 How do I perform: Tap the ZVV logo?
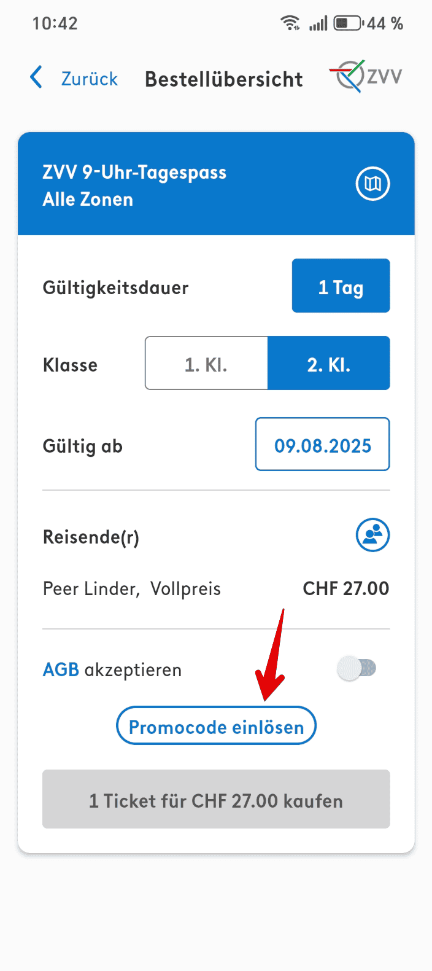366,77
